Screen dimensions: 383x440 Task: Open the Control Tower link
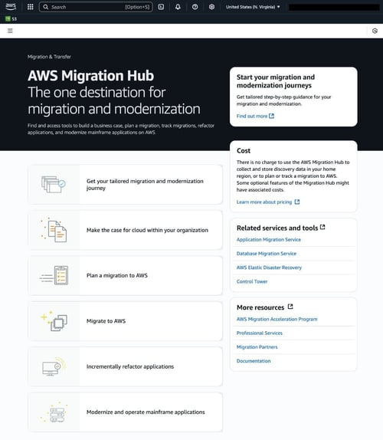252,281
